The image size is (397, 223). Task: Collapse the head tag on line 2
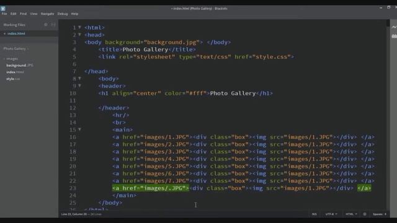79,35
